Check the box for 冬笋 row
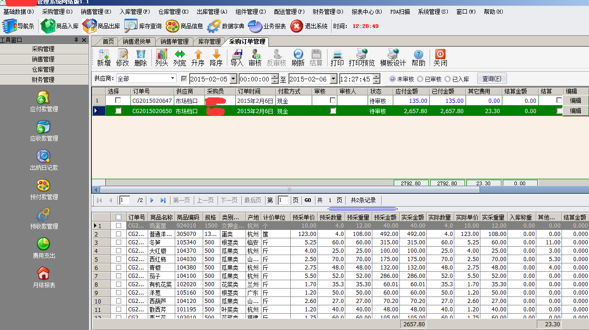This screenshot has height=330, width=589. (x=118, y=242)
